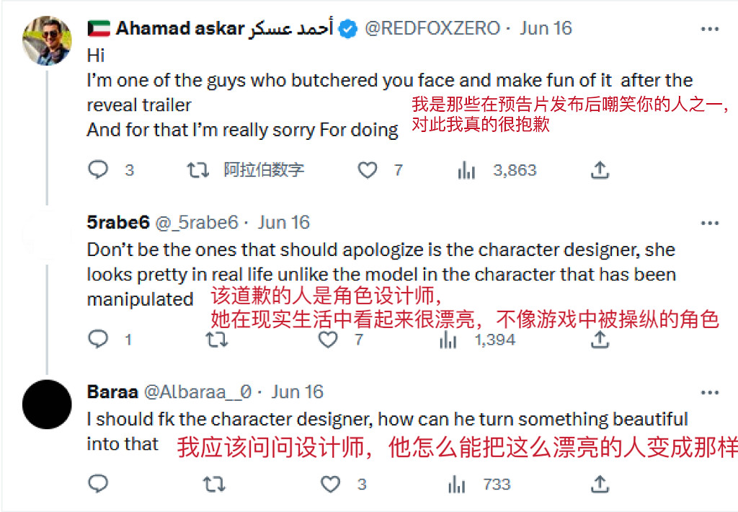Image resolution: width=738 pixels, height=512 pixels.
Task: Reply to Baraa's tweet
Action: [x=98, y=484]
